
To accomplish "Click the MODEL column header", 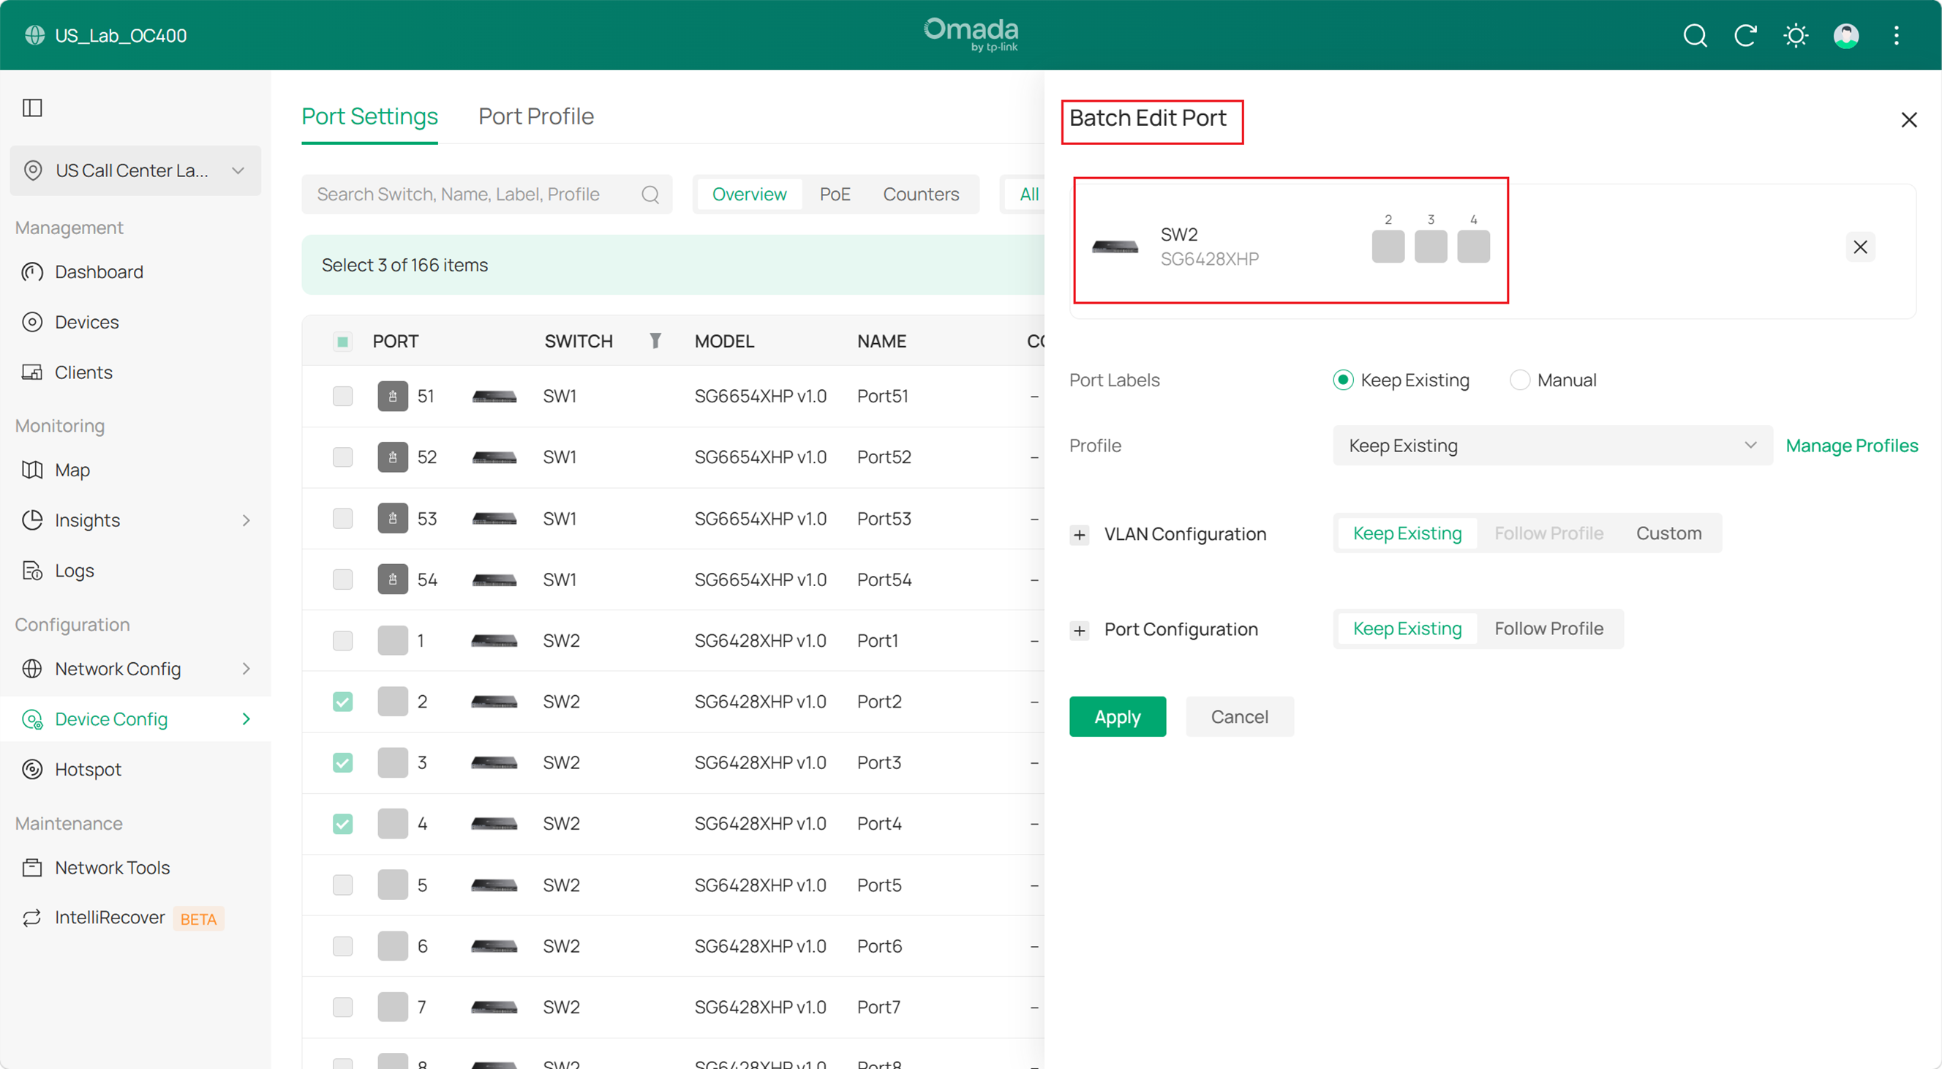I will [724, 342].
